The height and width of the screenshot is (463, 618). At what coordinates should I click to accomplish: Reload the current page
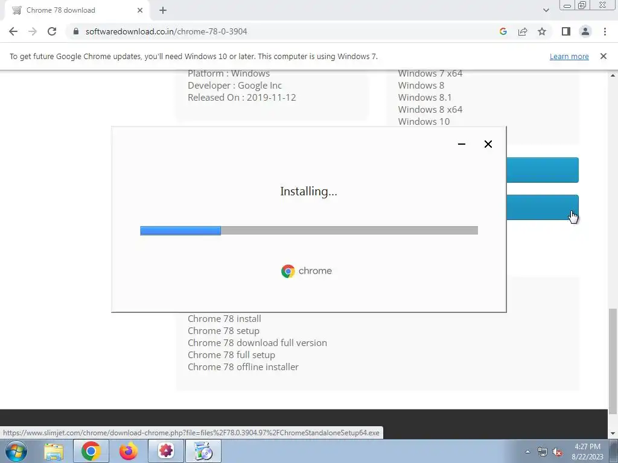pyautogui.click(x=52, y=31)
